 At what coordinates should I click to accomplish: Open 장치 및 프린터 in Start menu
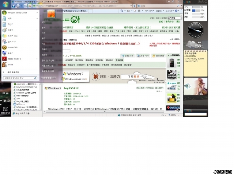click(x=48, y=61)
